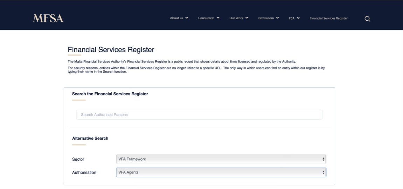Expand the Newsroom menu
Viewport: 403px width, 189px height.
[x=269, y=18]
